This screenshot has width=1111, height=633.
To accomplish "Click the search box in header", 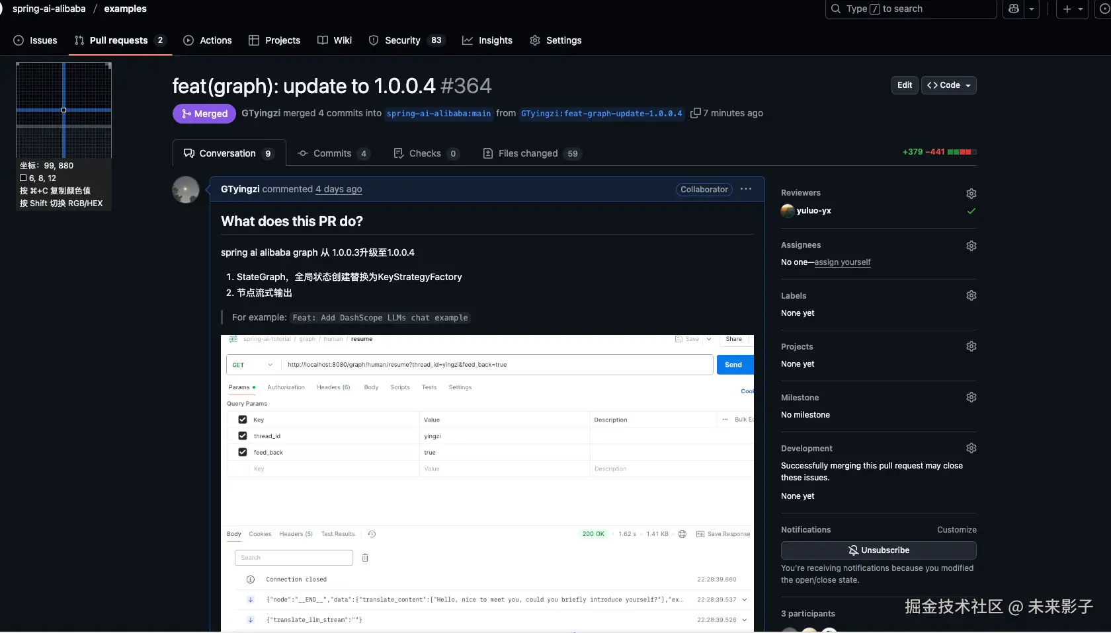I will pyautogui.click(x=911, y=9).
